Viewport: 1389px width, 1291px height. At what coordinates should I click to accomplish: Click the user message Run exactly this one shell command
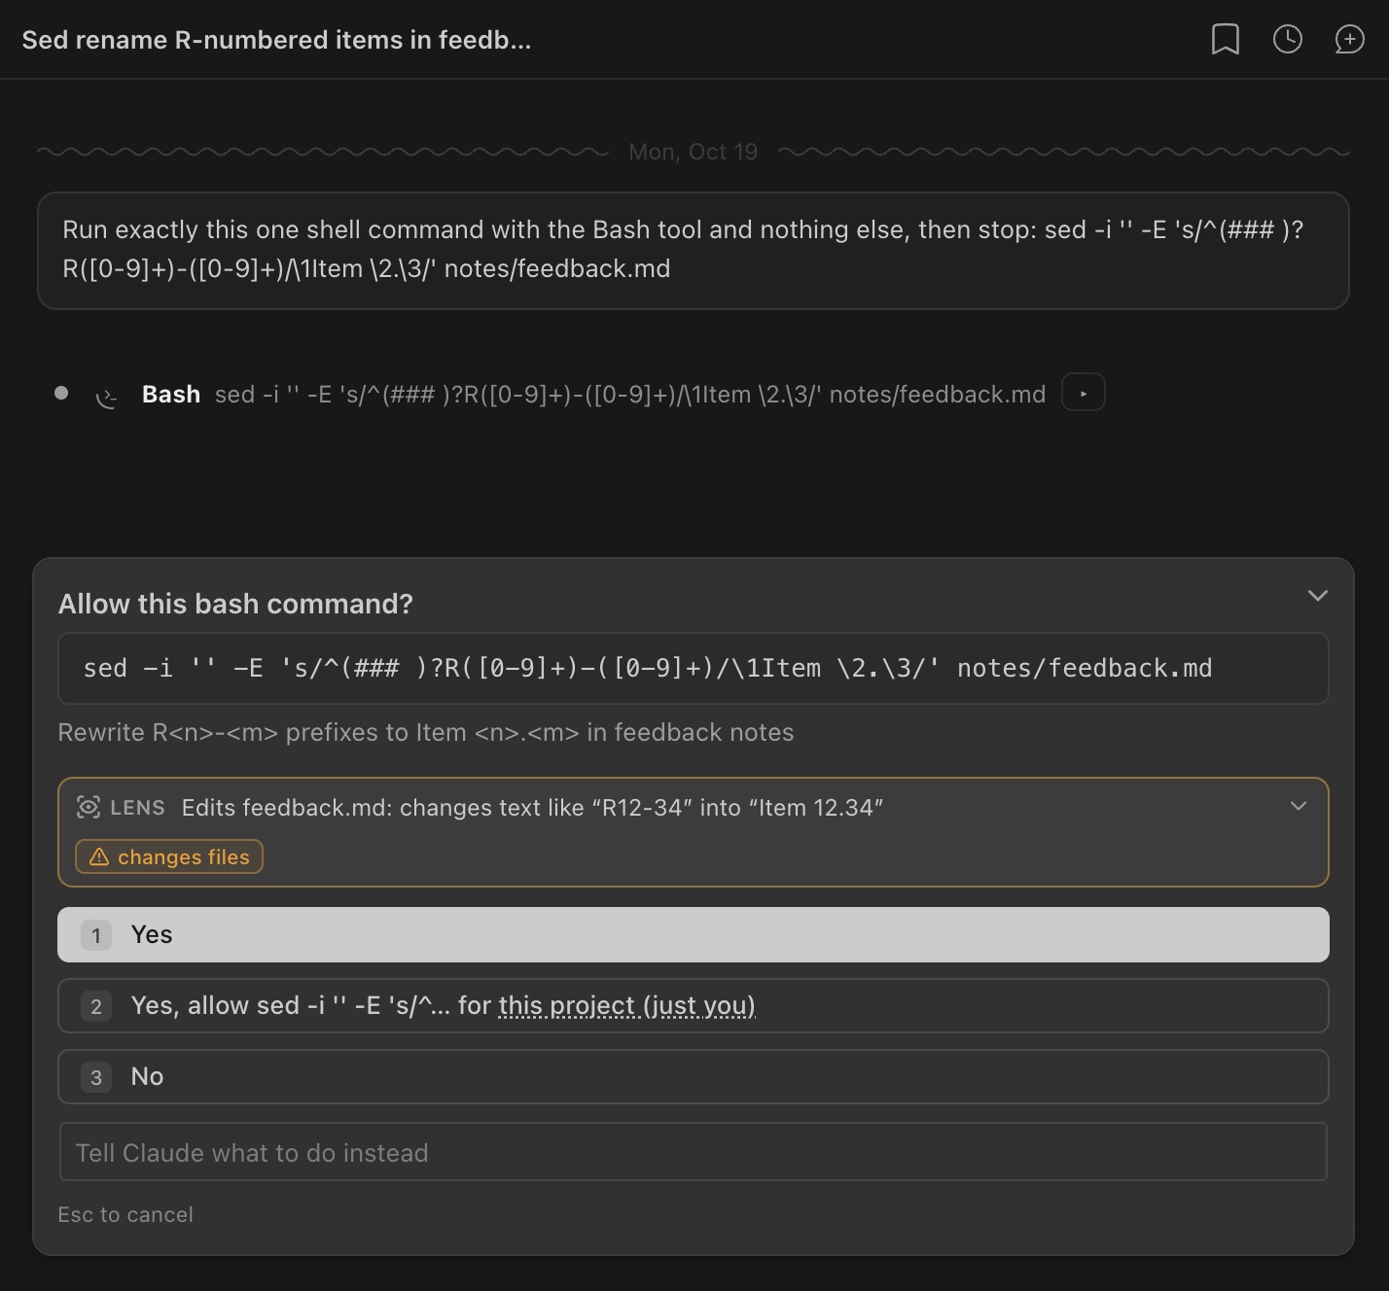tap(694, 251)
